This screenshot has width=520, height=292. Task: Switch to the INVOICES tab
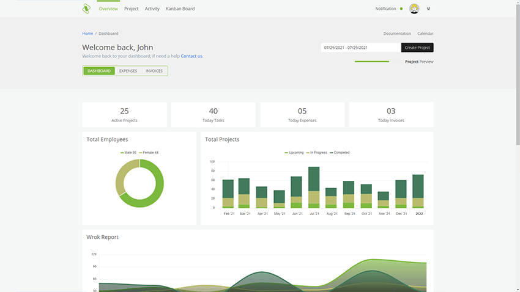coord(154,71)
